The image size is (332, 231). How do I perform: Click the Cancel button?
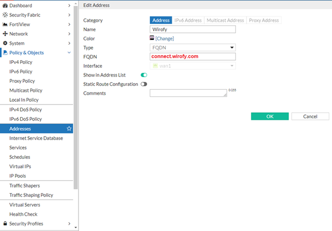[x=310, y=116]
